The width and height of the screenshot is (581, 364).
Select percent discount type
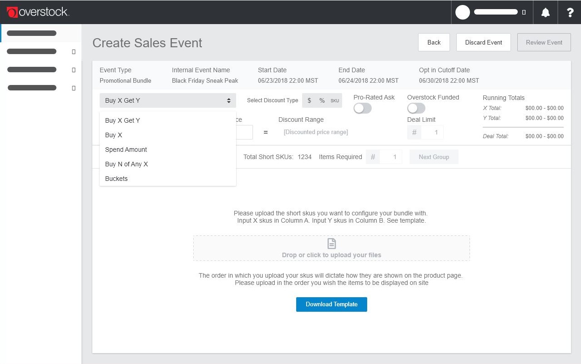coord(322,100)
